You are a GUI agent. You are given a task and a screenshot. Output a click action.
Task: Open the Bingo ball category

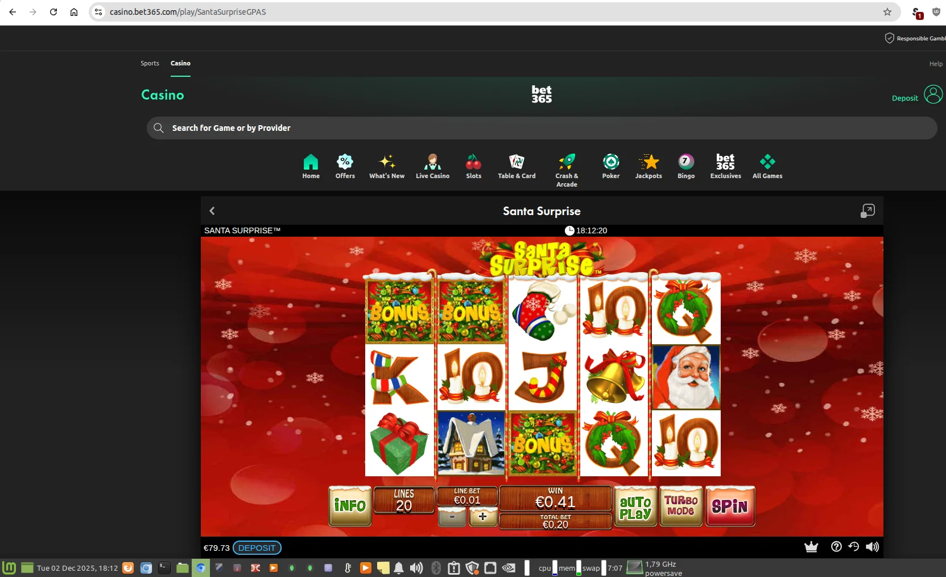click(686, 166)
